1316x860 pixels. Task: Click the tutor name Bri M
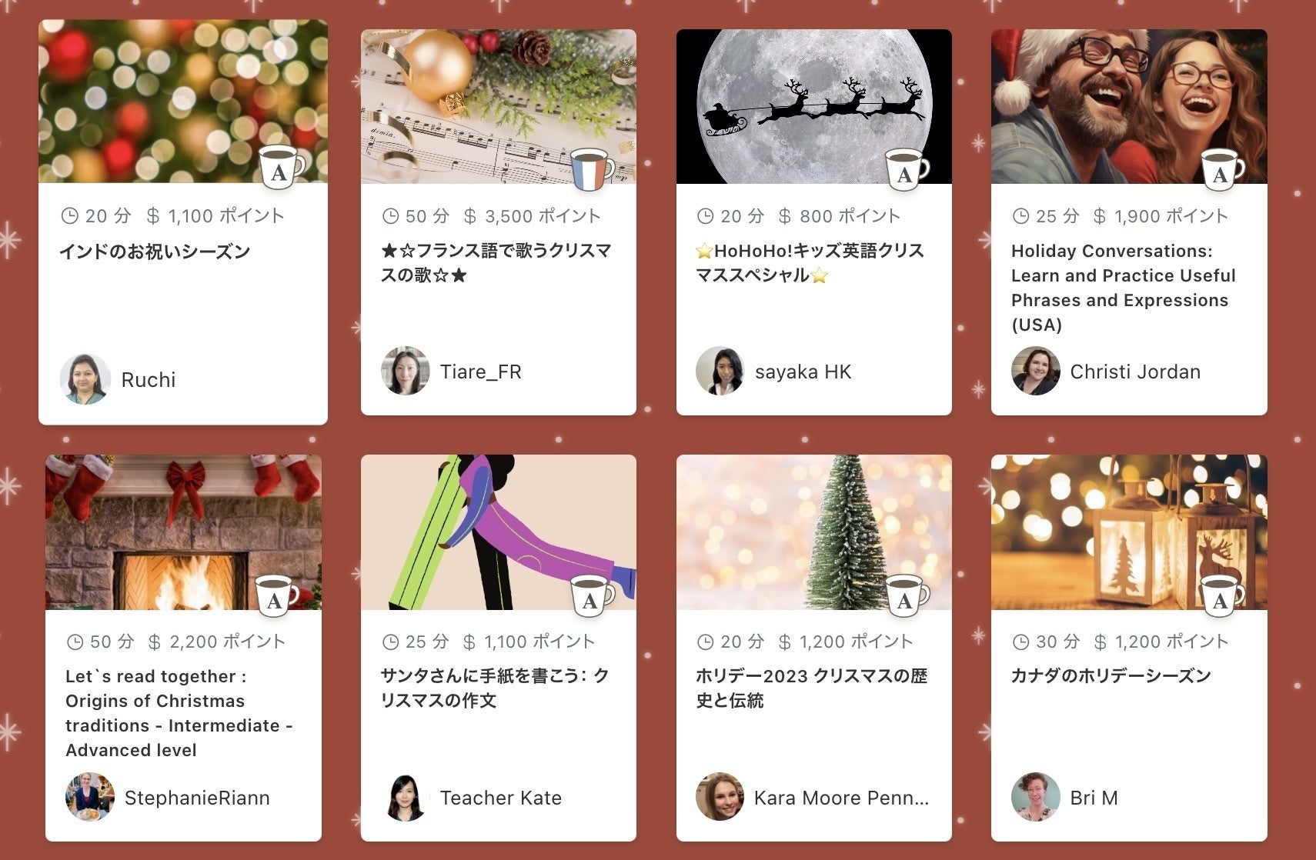(x=1094, y=798)
